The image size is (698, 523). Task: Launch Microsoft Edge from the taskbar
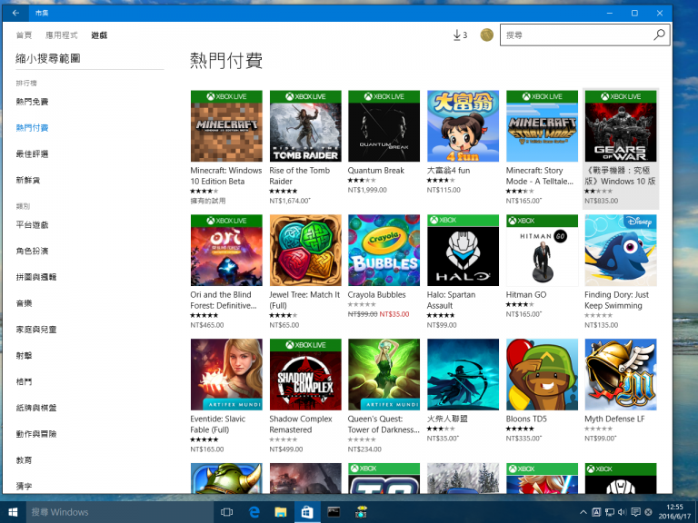(254, 512)
